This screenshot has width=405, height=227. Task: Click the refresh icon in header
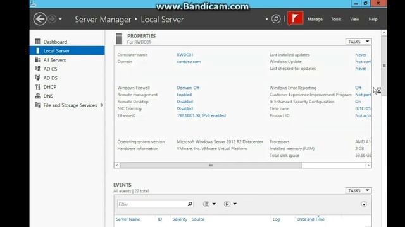(276, 19)
